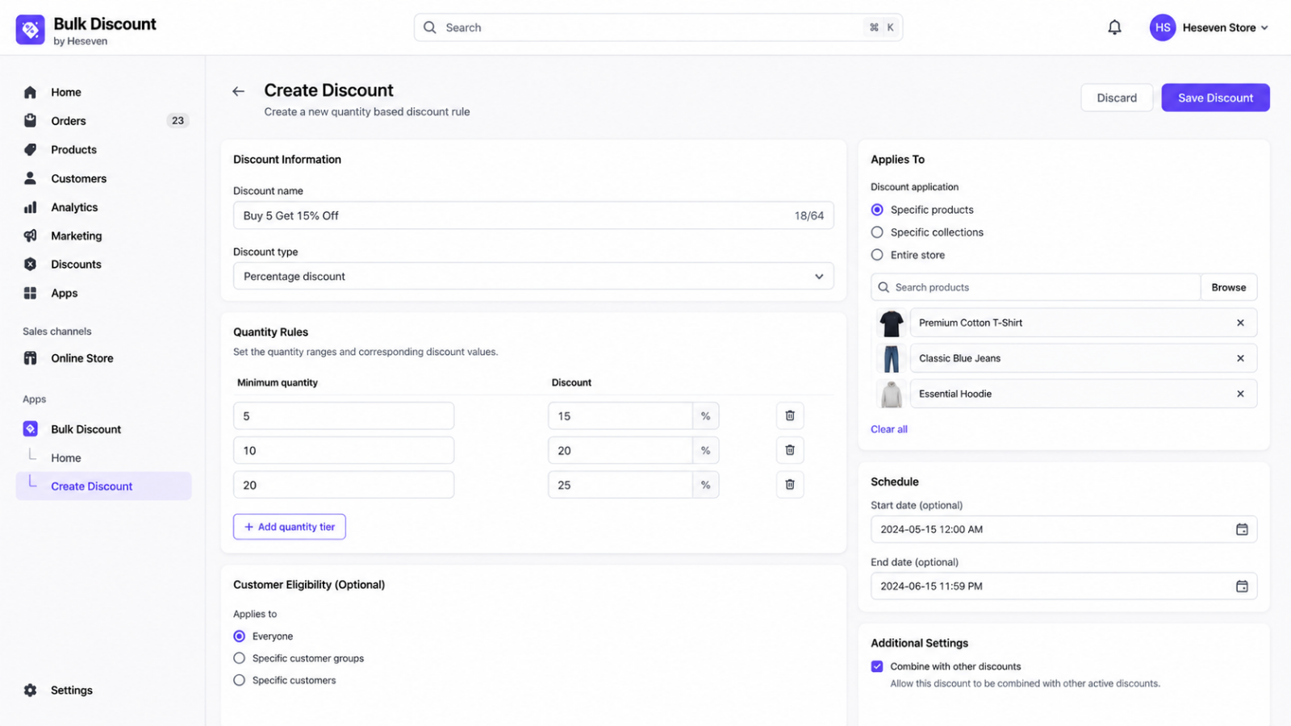Remove Essential Hoodie with X icon
The height and width of the screenshot is (726, 1291).
coord(1240,394)
